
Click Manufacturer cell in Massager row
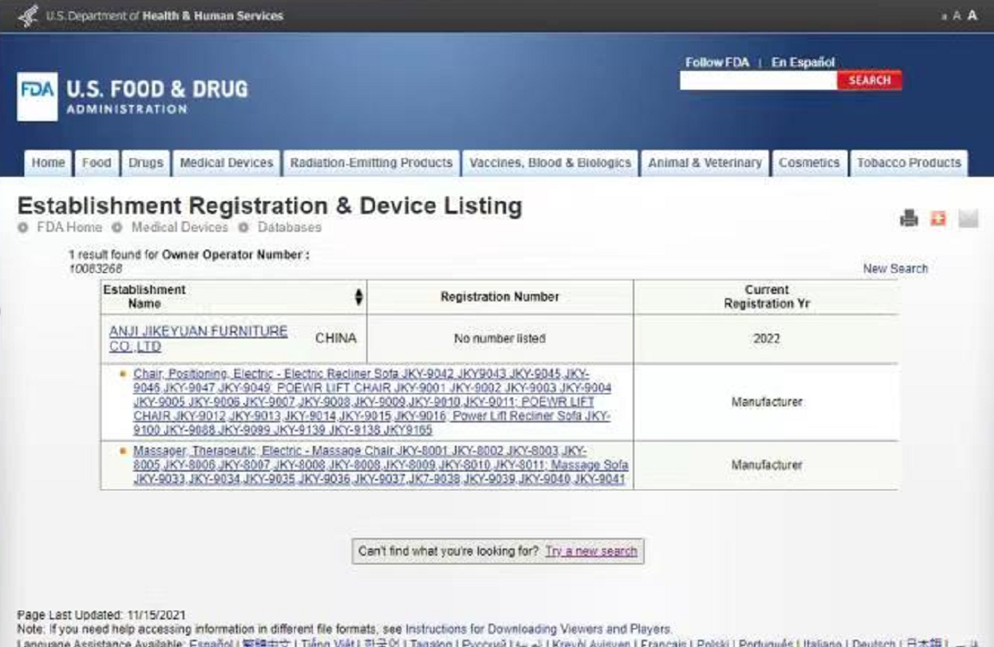(x=766, y=465)
